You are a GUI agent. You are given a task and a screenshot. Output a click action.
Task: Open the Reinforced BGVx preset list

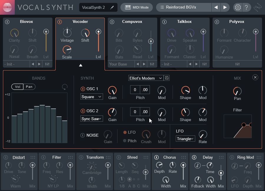[183, 7]
